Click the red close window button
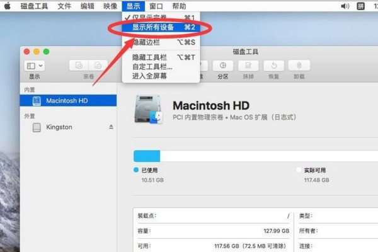378x252 pixels. 26,52
